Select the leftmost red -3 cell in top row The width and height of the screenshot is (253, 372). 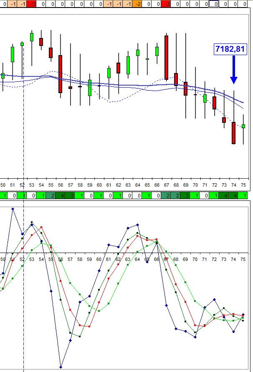pyautogui.click(x=32, y=4)
